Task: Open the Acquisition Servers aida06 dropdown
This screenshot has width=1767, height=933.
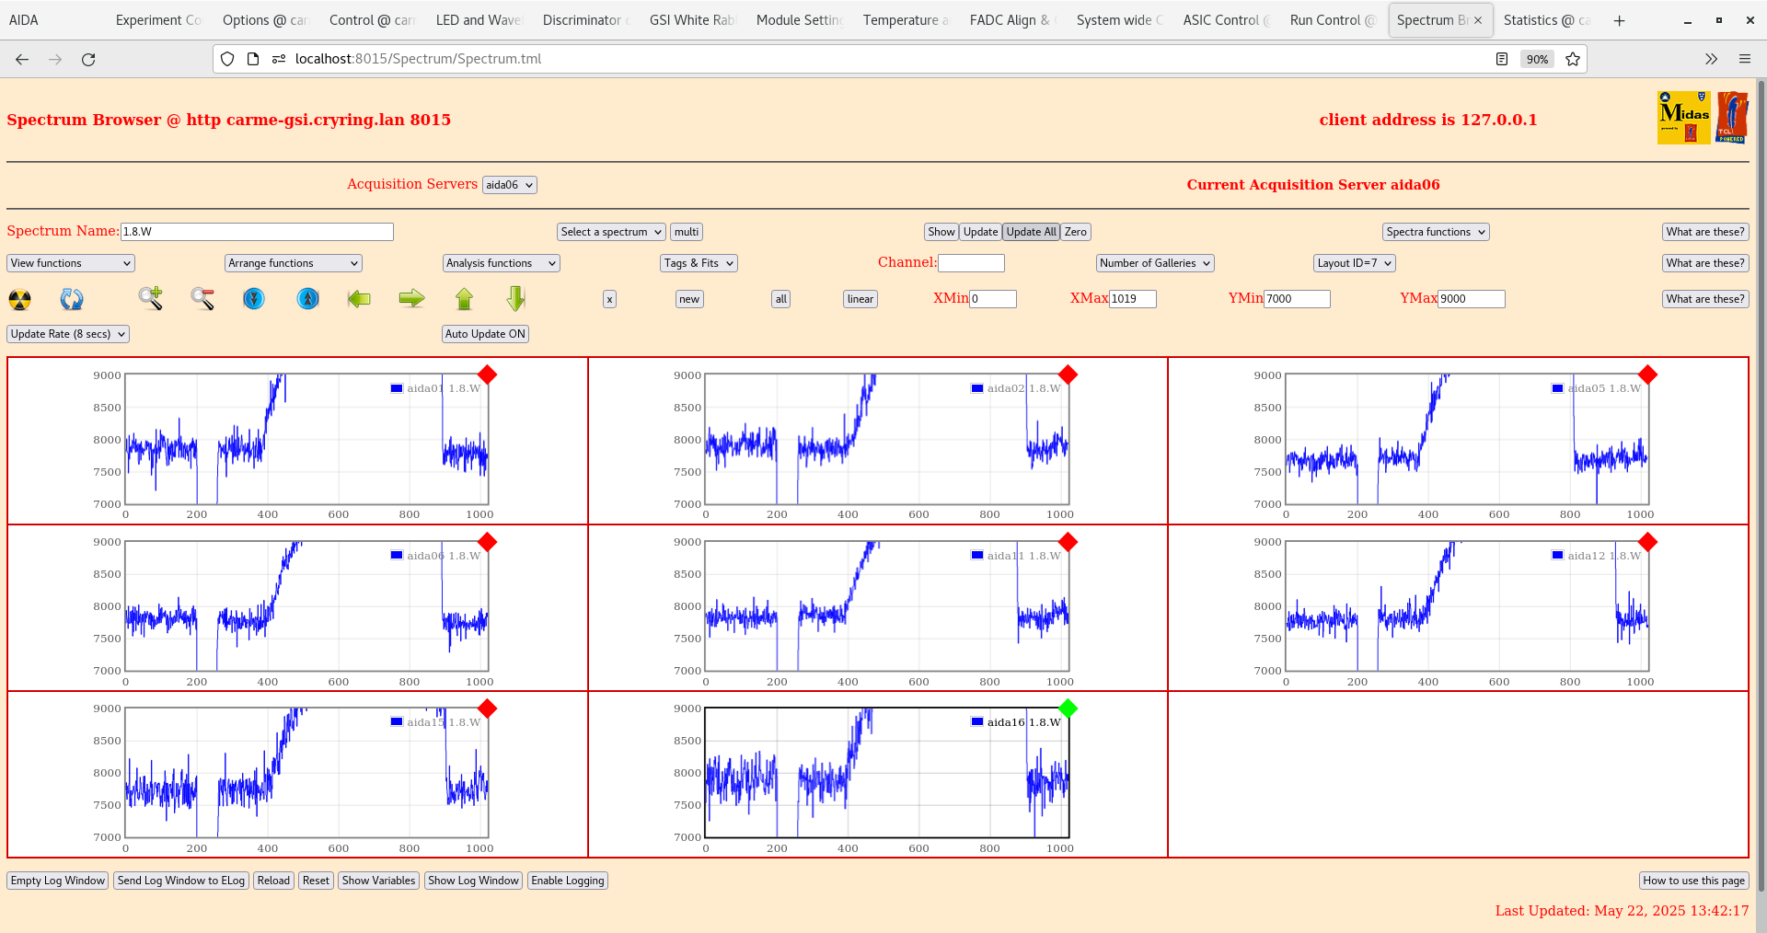Action: pos(509,185)
